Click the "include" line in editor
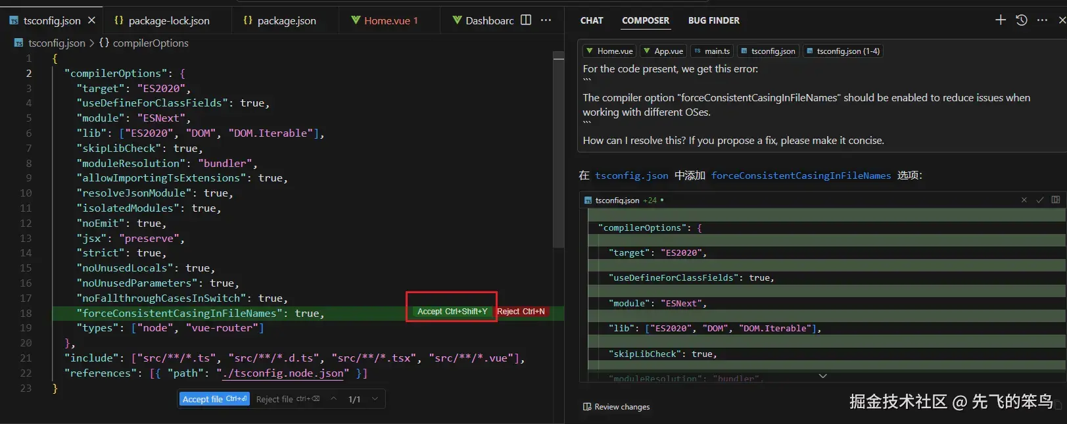 (x=295, y=358)
